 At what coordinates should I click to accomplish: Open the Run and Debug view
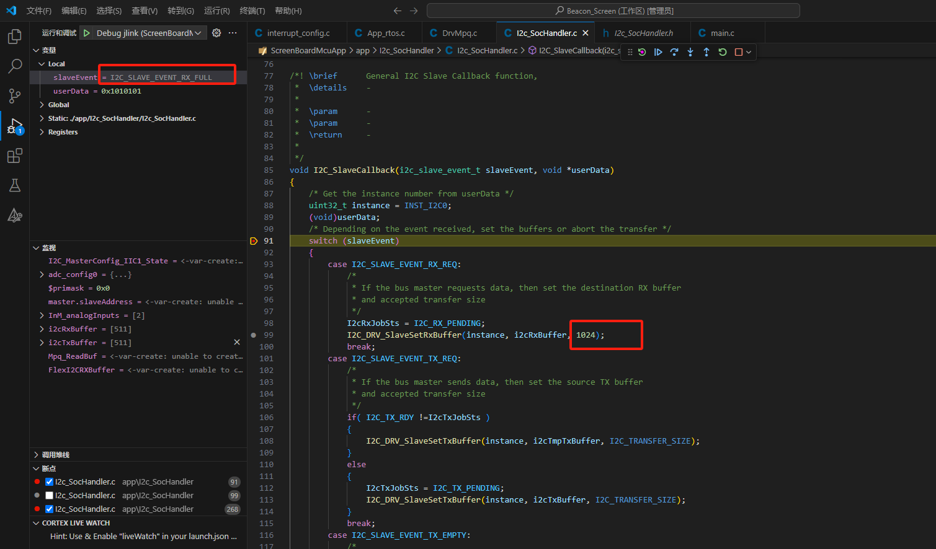(x=15, y=126)
